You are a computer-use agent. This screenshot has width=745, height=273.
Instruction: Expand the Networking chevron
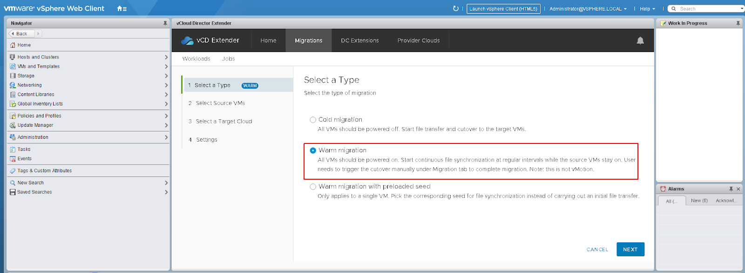166,85
